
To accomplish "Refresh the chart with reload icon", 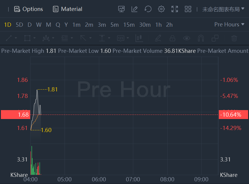I will (x=148, y=9).
